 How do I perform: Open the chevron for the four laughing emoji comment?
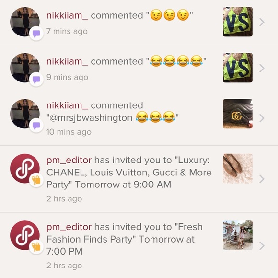click(x=262, y=68)
